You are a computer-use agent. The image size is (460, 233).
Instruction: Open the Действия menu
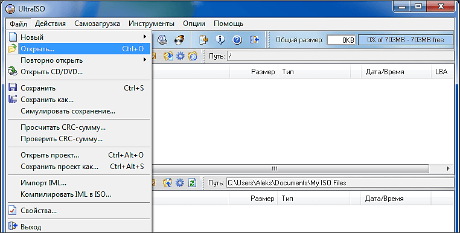(x=50, y=24)
